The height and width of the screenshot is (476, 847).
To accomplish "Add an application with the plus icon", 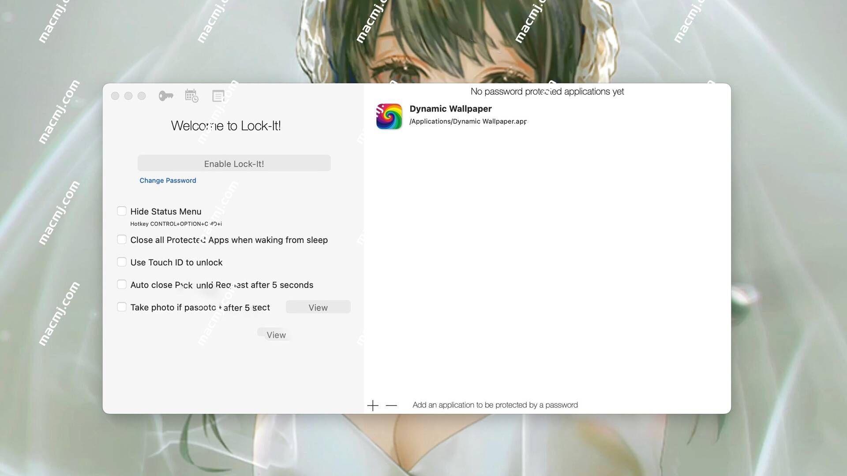I will point(373,405).
